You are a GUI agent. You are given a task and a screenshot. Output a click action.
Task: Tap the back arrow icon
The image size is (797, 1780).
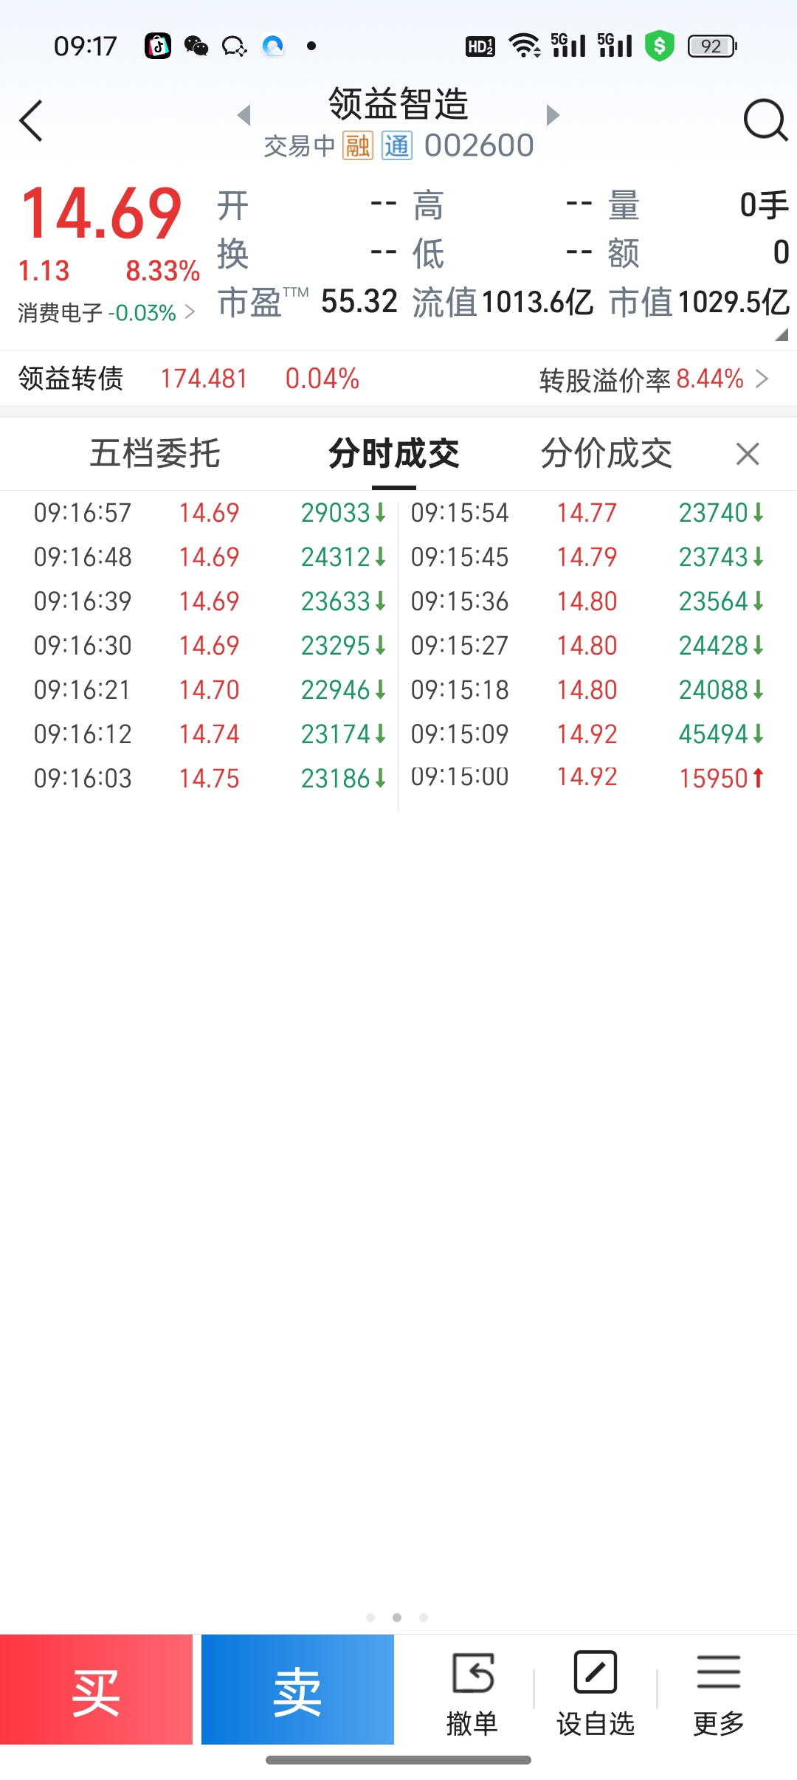point(31,121)
